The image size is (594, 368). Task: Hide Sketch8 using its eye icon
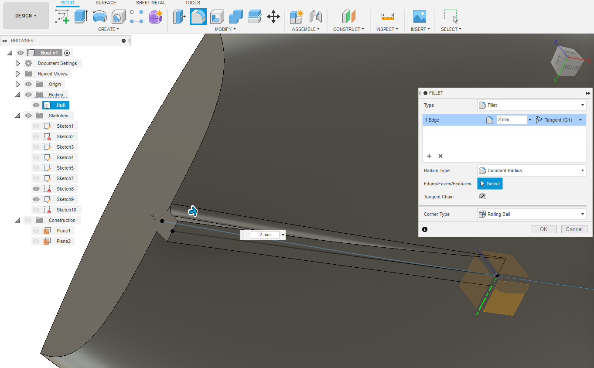tap(36, 189)
